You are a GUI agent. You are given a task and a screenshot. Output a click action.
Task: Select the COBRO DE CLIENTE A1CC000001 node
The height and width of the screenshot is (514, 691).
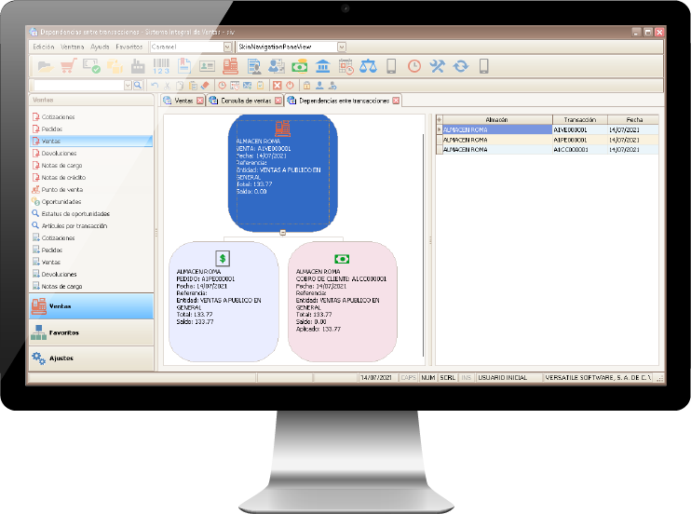point(343,302)
